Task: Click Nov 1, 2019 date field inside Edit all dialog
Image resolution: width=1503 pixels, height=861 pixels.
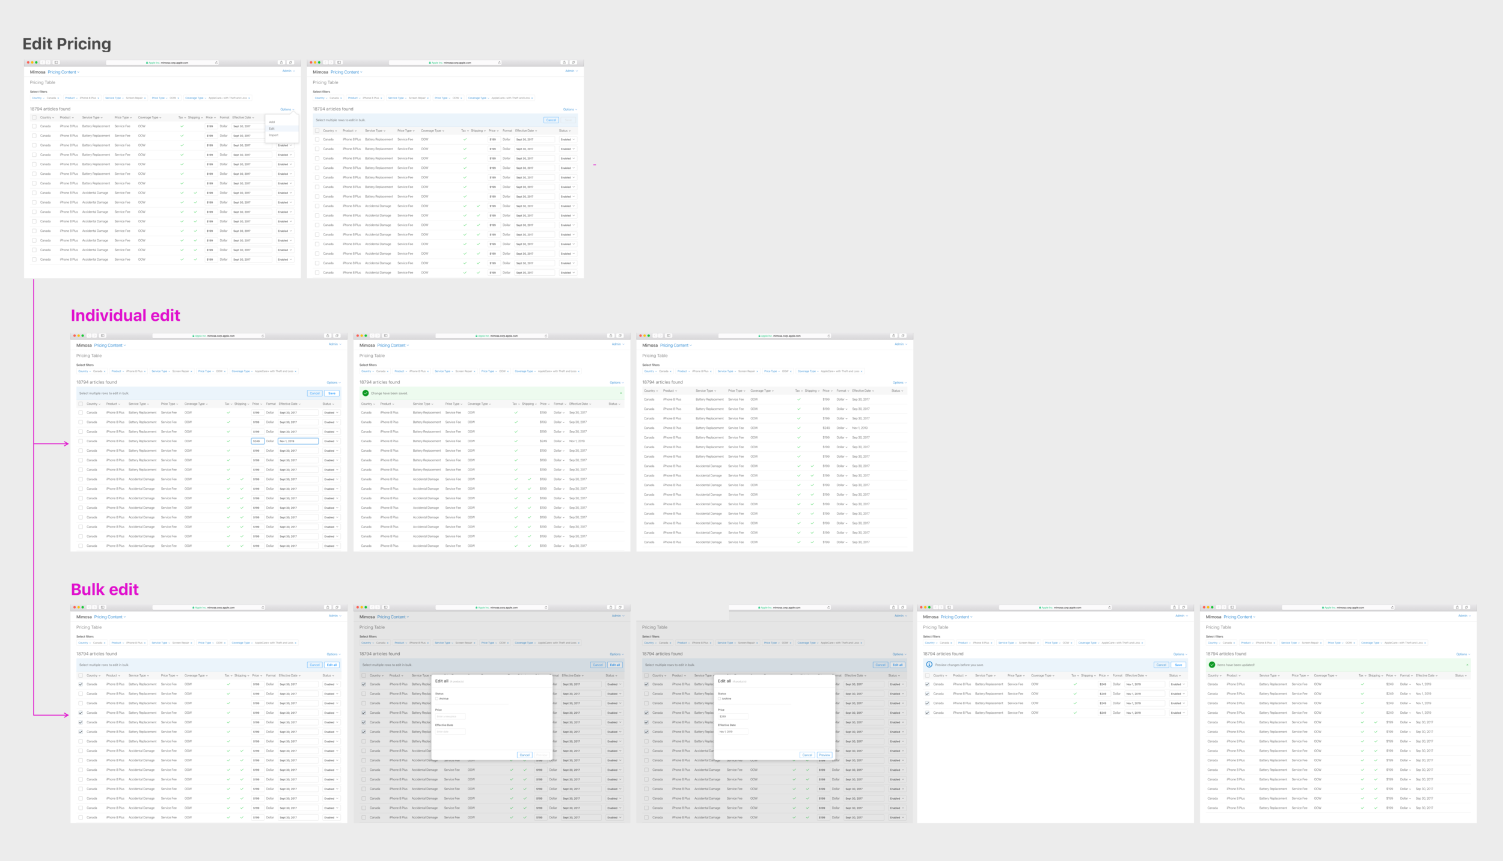Action: coord(733,732)
